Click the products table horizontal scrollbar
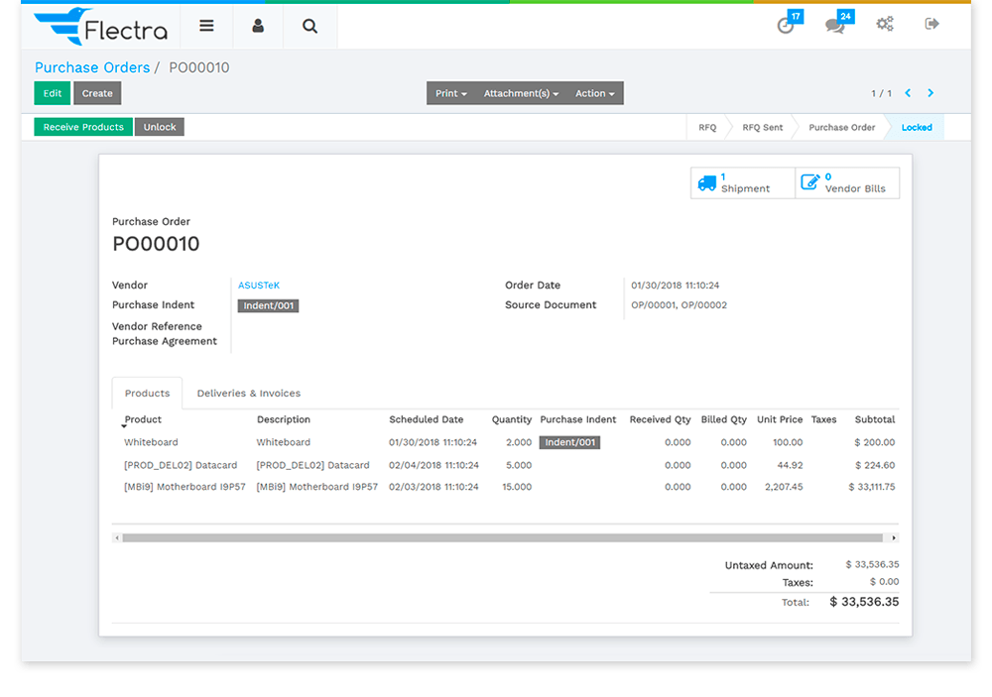The image size is (992, 697). [506, 536]
